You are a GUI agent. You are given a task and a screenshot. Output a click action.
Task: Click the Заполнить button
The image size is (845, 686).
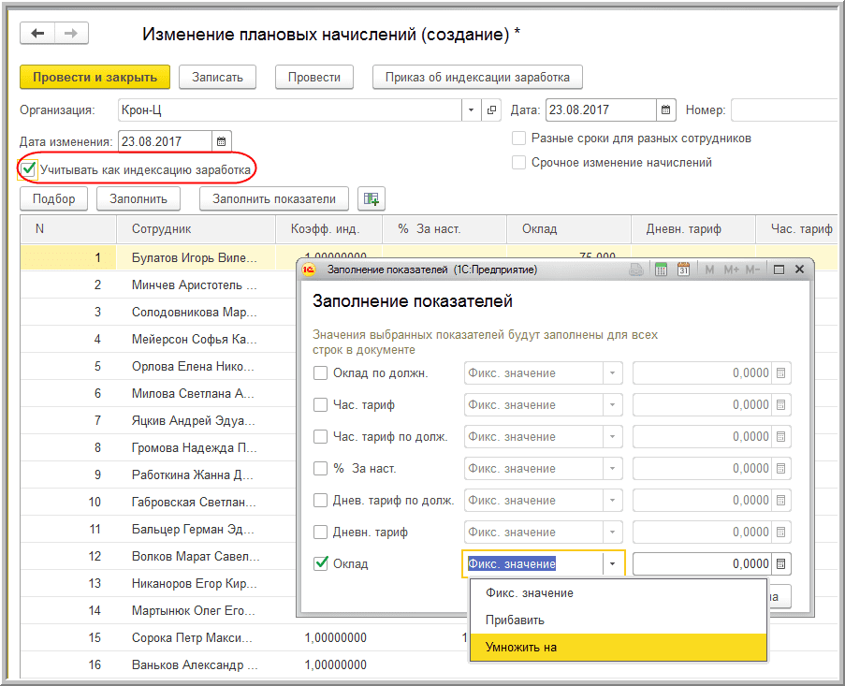click(x=138, y=198)
